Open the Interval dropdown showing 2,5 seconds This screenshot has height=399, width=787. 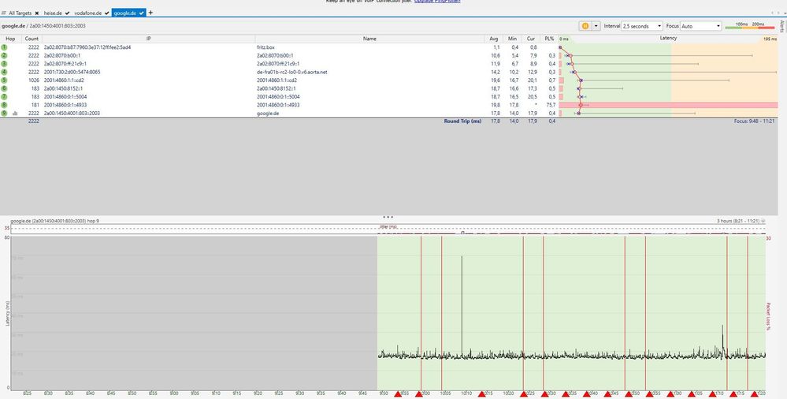642,26
